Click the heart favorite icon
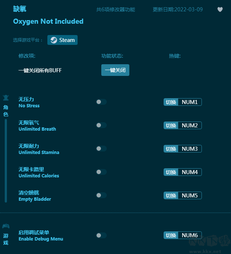Image resolution: width=231 pixels, height=254 pixels. pyautogui.click(x=220, y=9)
